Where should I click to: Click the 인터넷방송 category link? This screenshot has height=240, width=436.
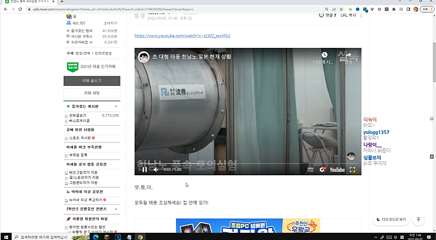104,53
